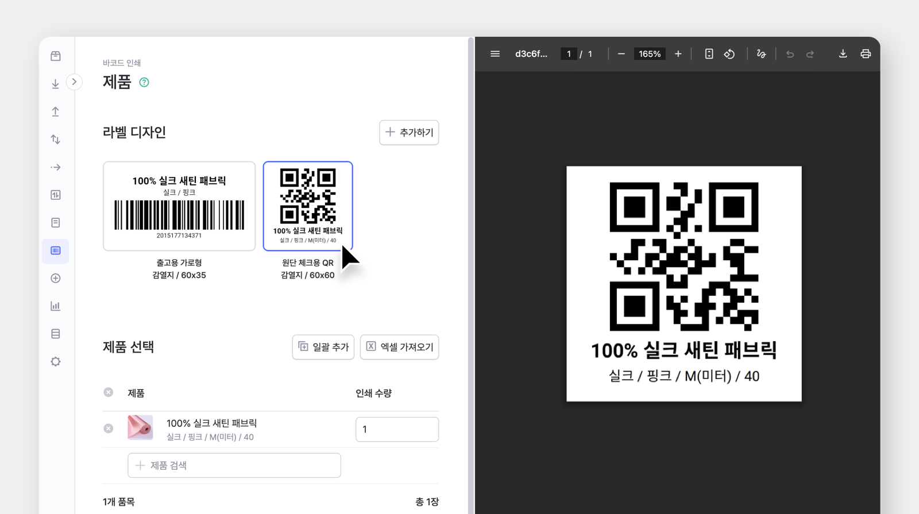Click the undo arrow in PDF toolbar
Viewport: 919px width, 514px height.
point(790,54)
